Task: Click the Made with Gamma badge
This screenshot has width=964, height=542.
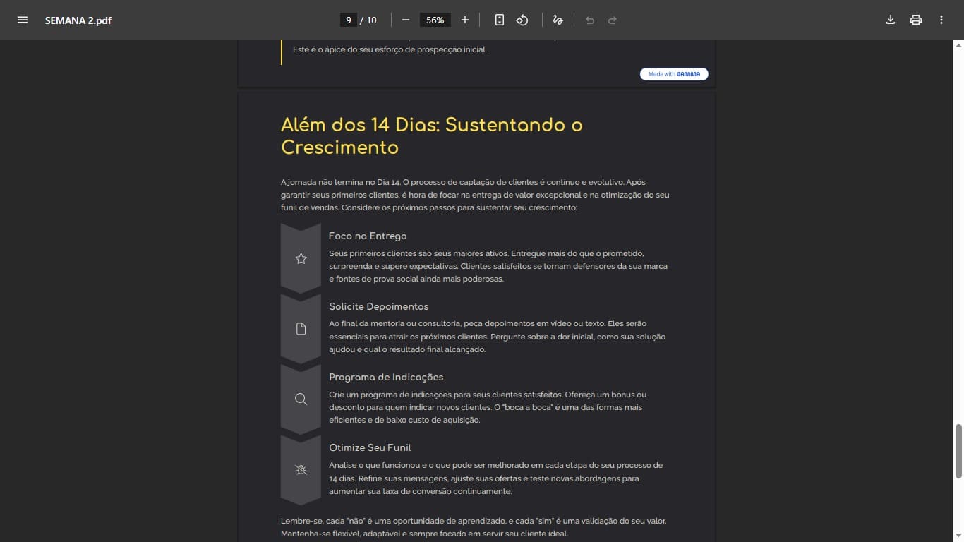Action: click(674, 74)
